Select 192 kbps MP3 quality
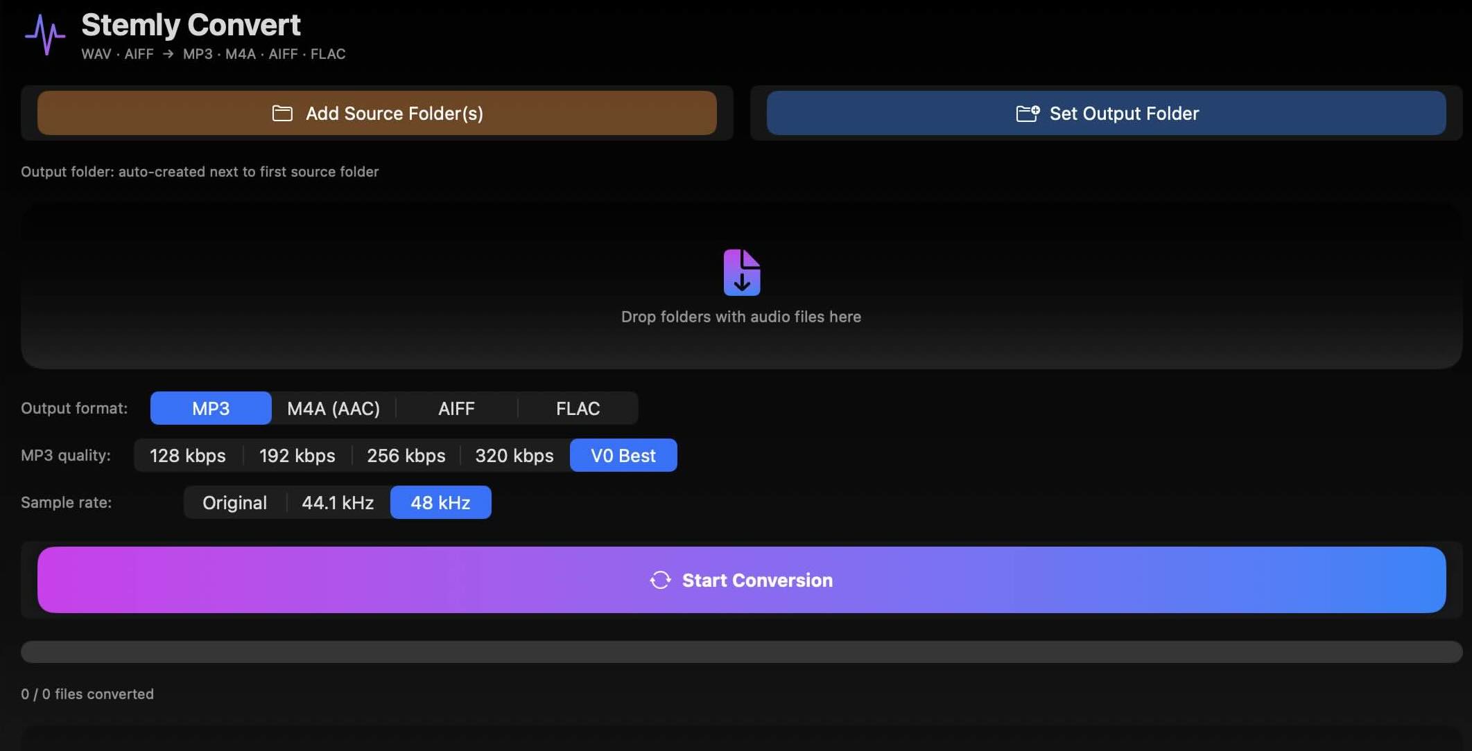Viewport: 1472px width, 751px height. pos(297,455)
